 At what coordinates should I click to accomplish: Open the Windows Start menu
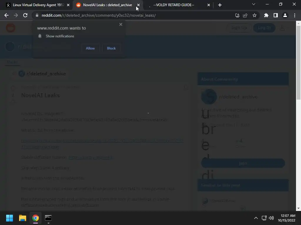pyautogui.click(x=9, y=218)
